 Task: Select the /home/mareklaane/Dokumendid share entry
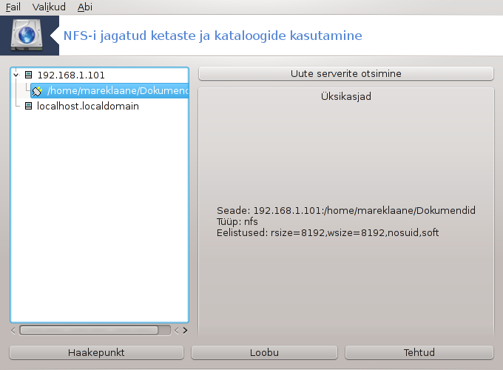(x=109, y=91)
